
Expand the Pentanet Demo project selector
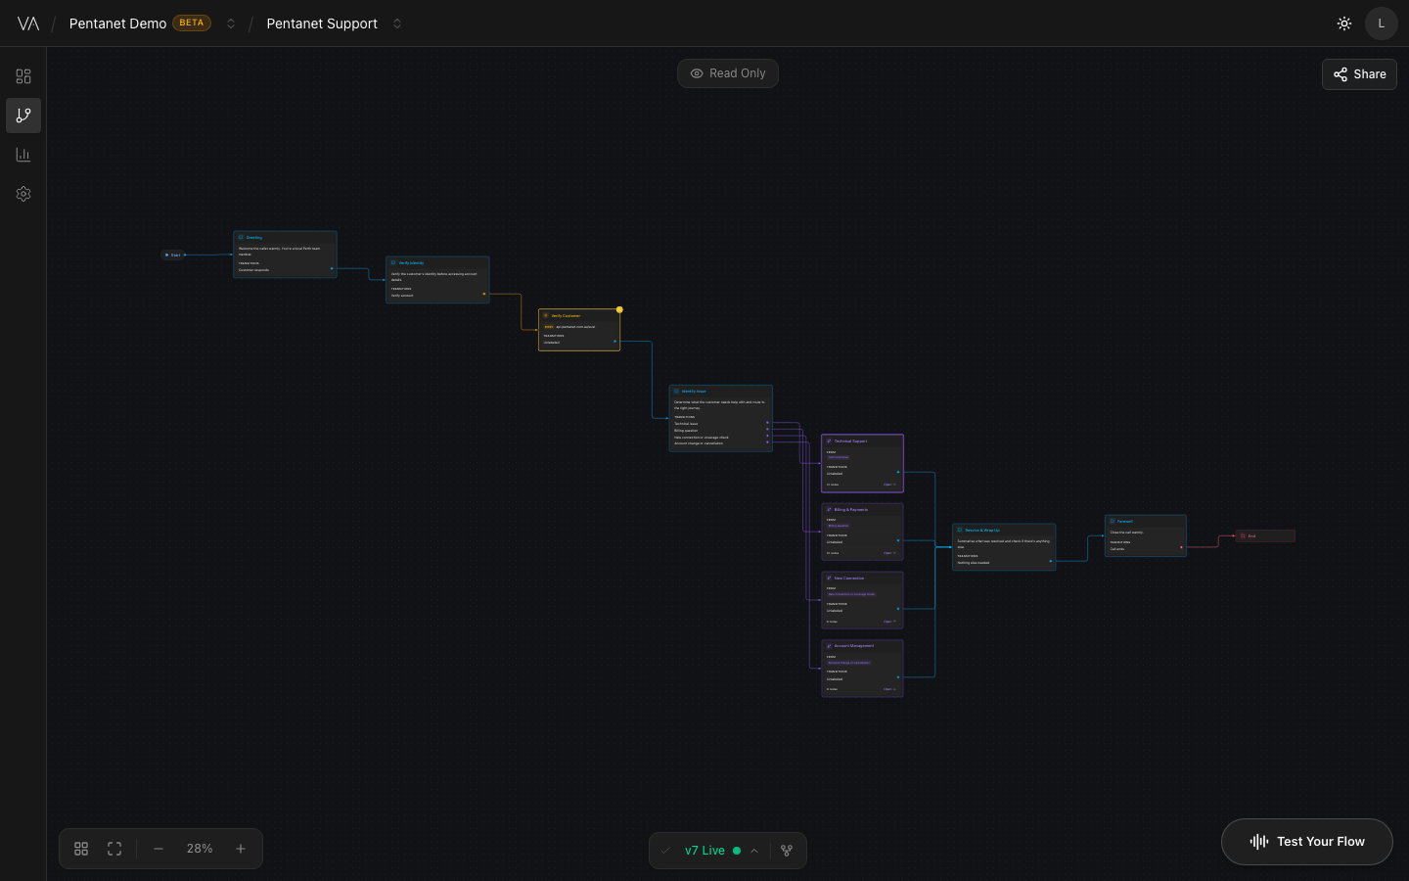coord(231,23)
